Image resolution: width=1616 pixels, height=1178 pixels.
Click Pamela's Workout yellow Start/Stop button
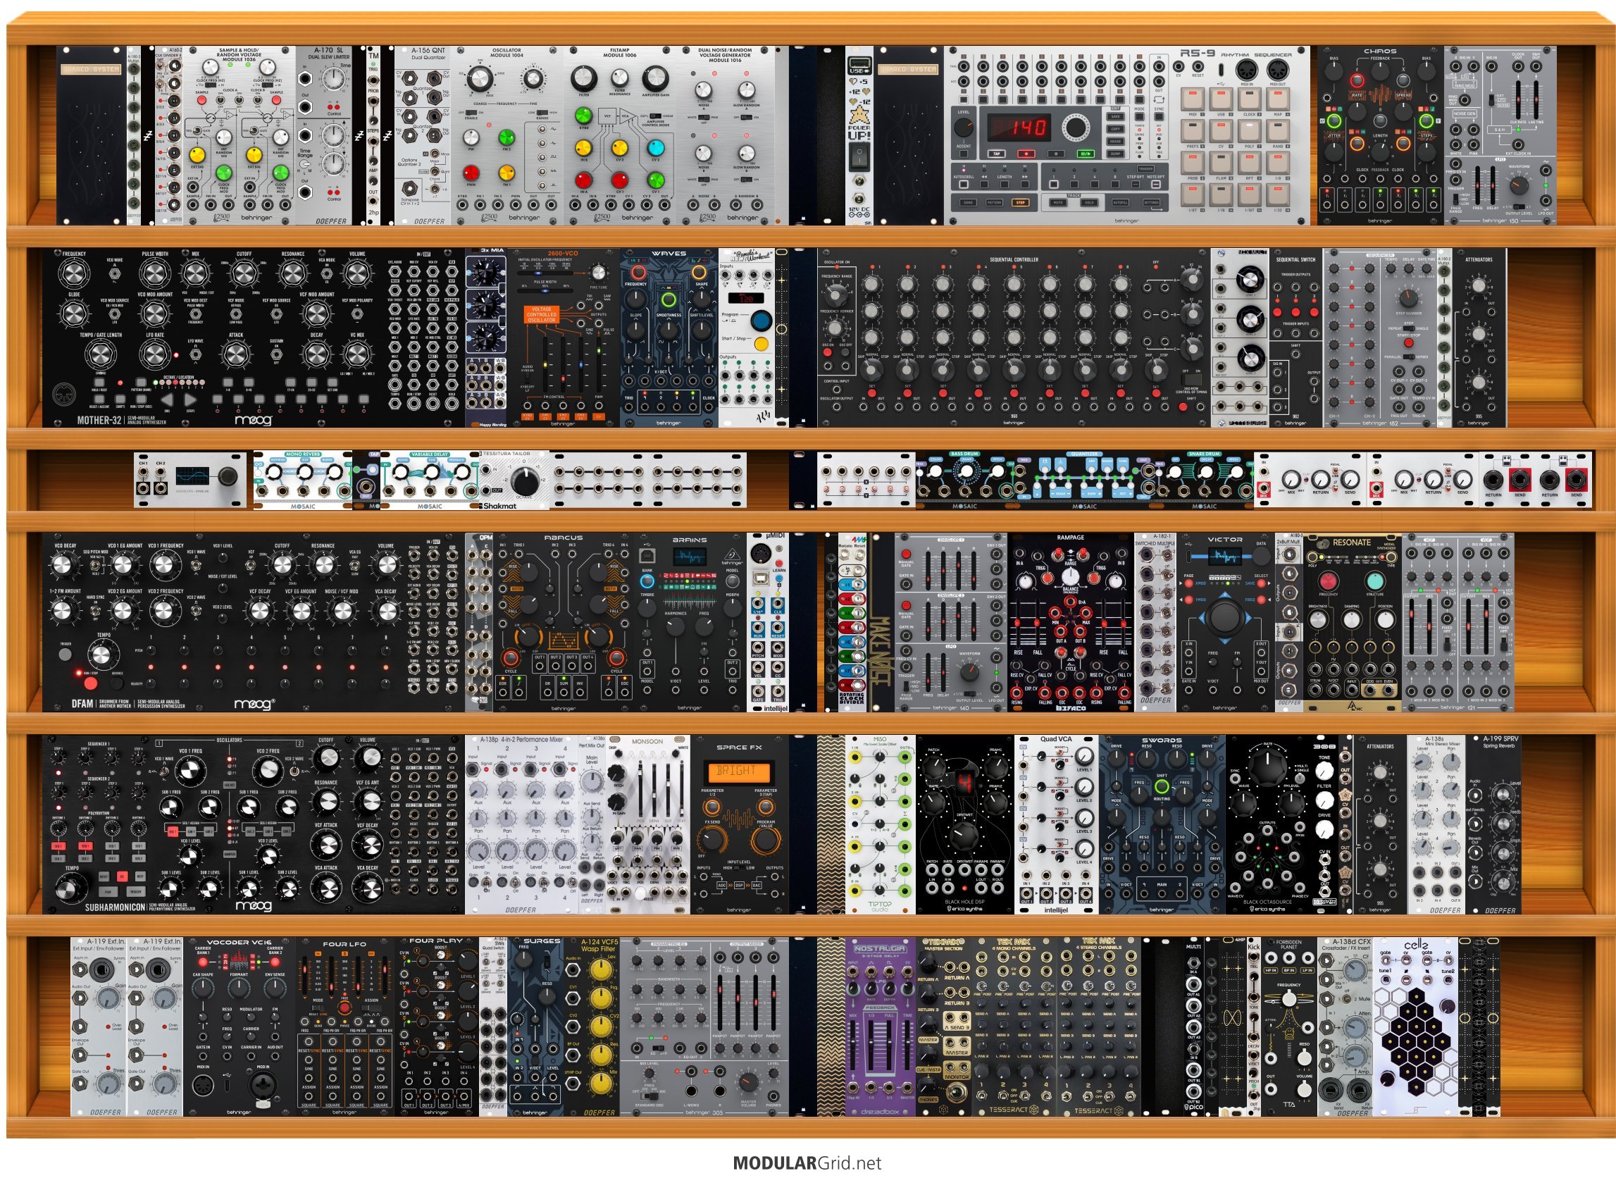pyautogui.click(x=762, y=345)
